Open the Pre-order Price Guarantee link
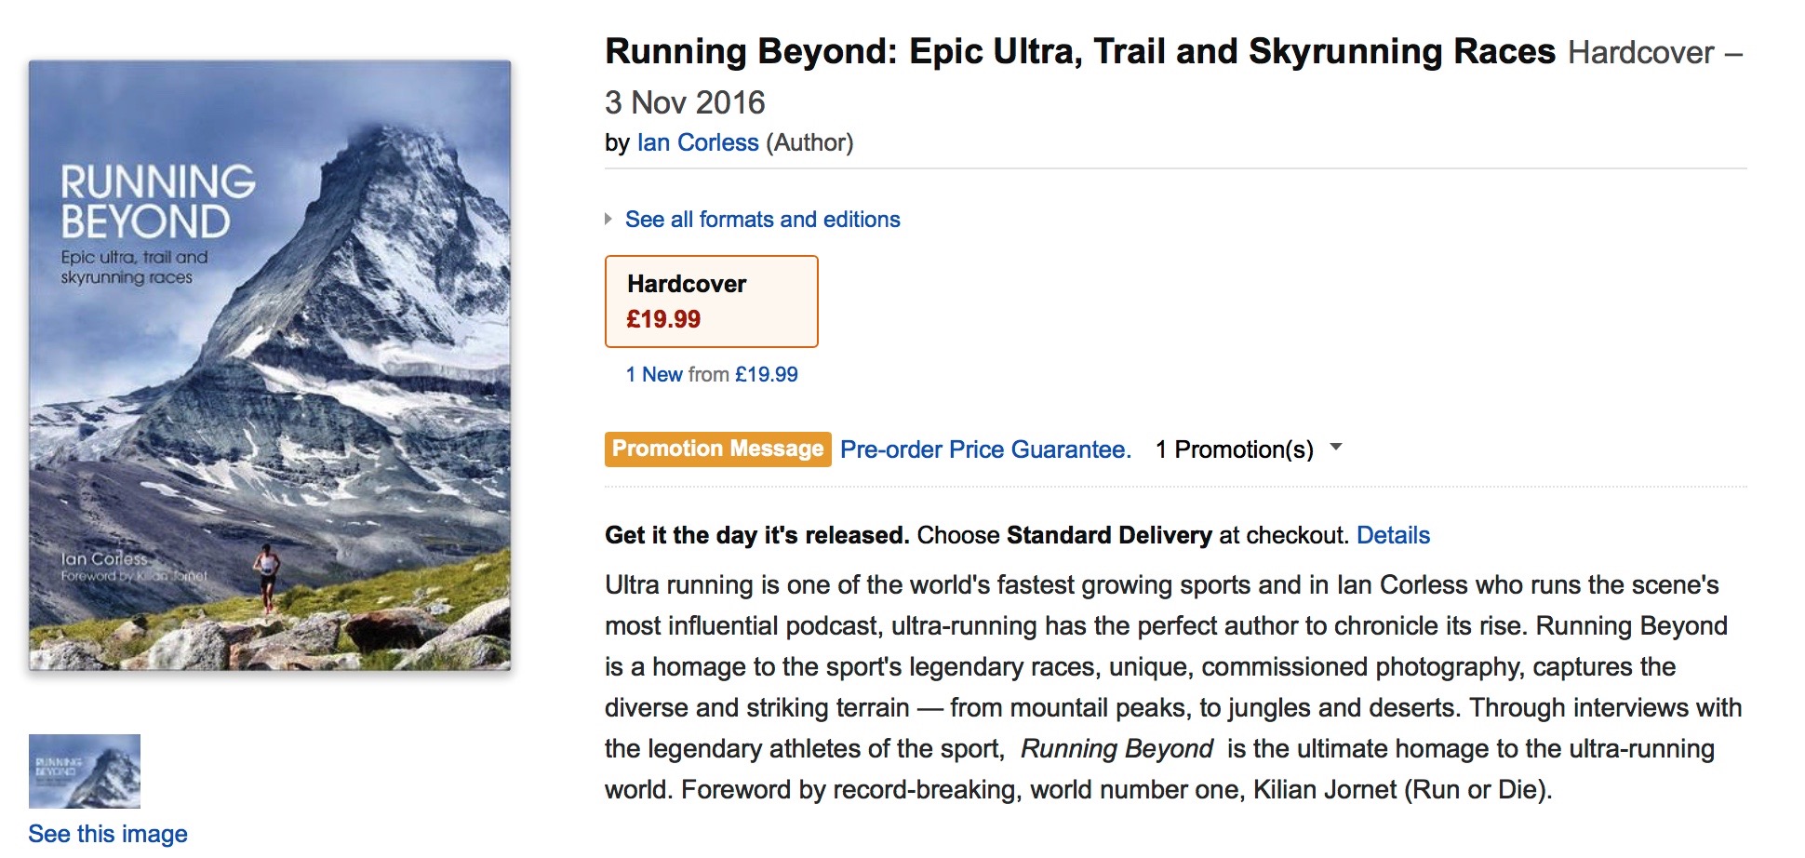The height and width of the screenshot is (858, 1805). 985,449
